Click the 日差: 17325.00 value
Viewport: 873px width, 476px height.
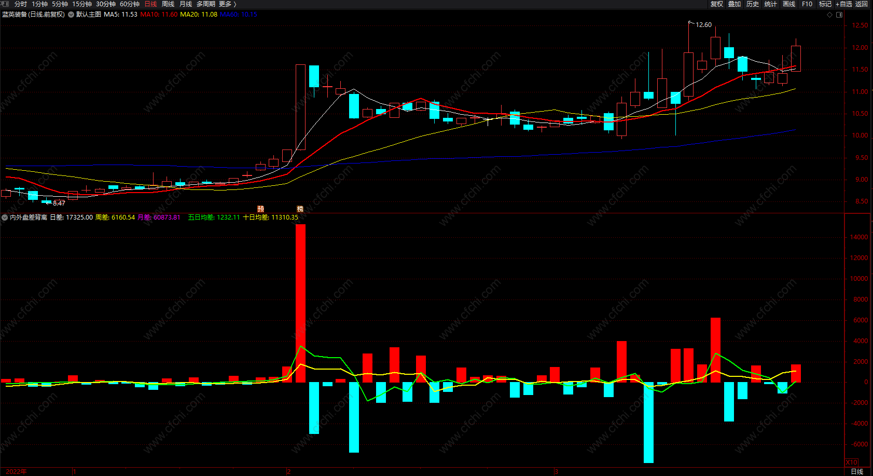coord(71,217)
